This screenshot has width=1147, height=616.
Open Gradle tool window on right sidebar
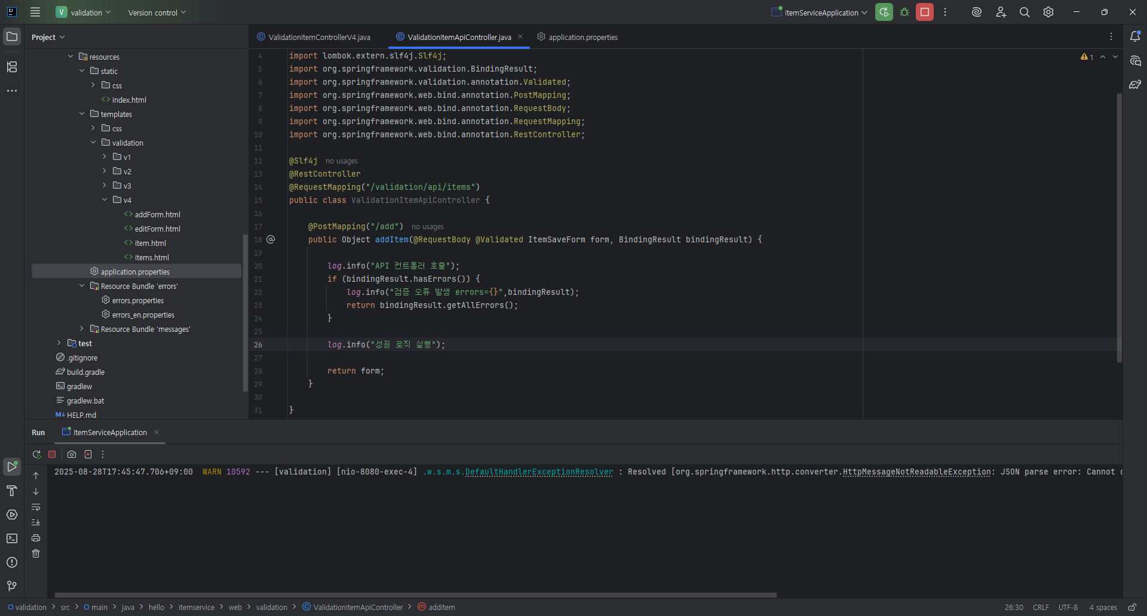(x=1135, y=85)
